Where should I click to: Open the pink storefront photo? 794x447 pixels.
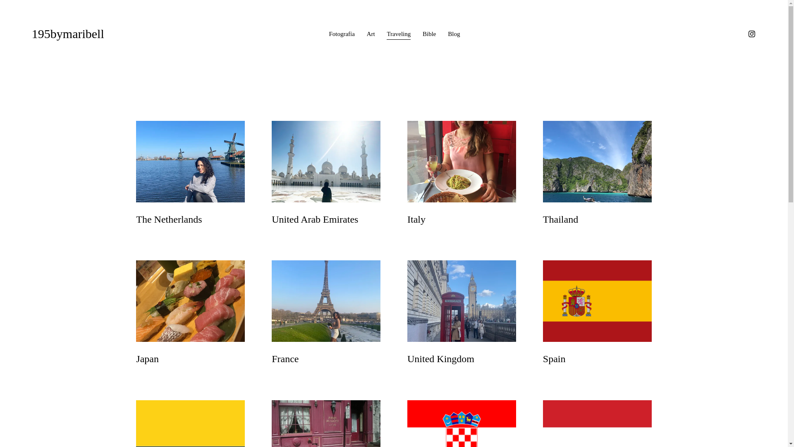click(x=326, y=423)
